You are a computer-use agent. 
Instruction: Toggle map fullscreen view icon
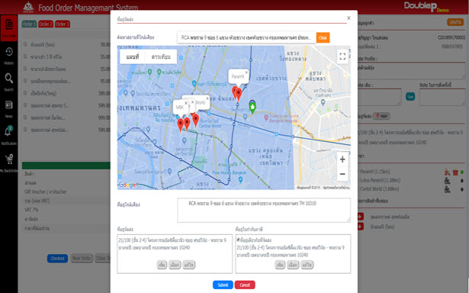pyautogui.click(x=342, y=56)
